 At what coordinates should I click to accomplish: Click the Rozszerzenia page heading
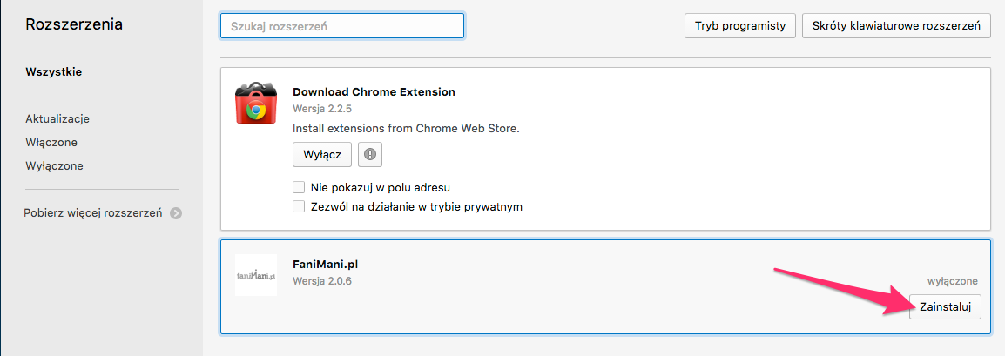(74, 25)
